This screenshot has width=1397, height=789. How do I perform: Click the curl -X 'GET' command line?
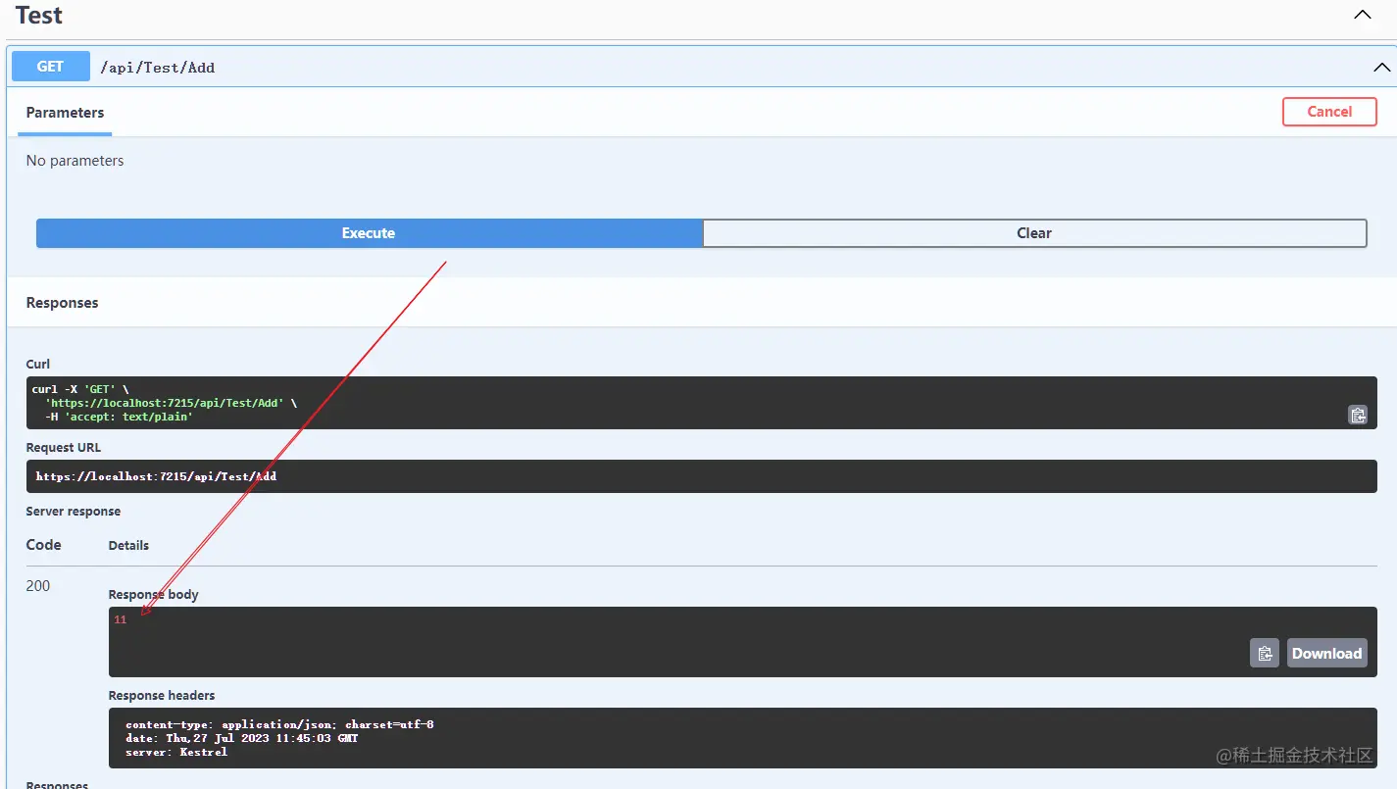click(80, 389)
